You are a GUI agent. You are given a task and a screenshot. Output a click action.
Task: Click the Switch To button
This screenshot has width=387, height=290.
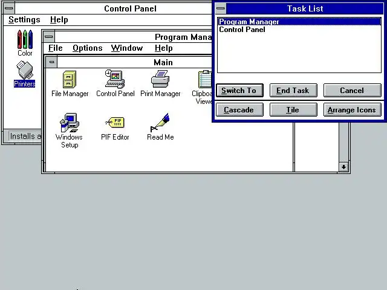pos(239,91)
